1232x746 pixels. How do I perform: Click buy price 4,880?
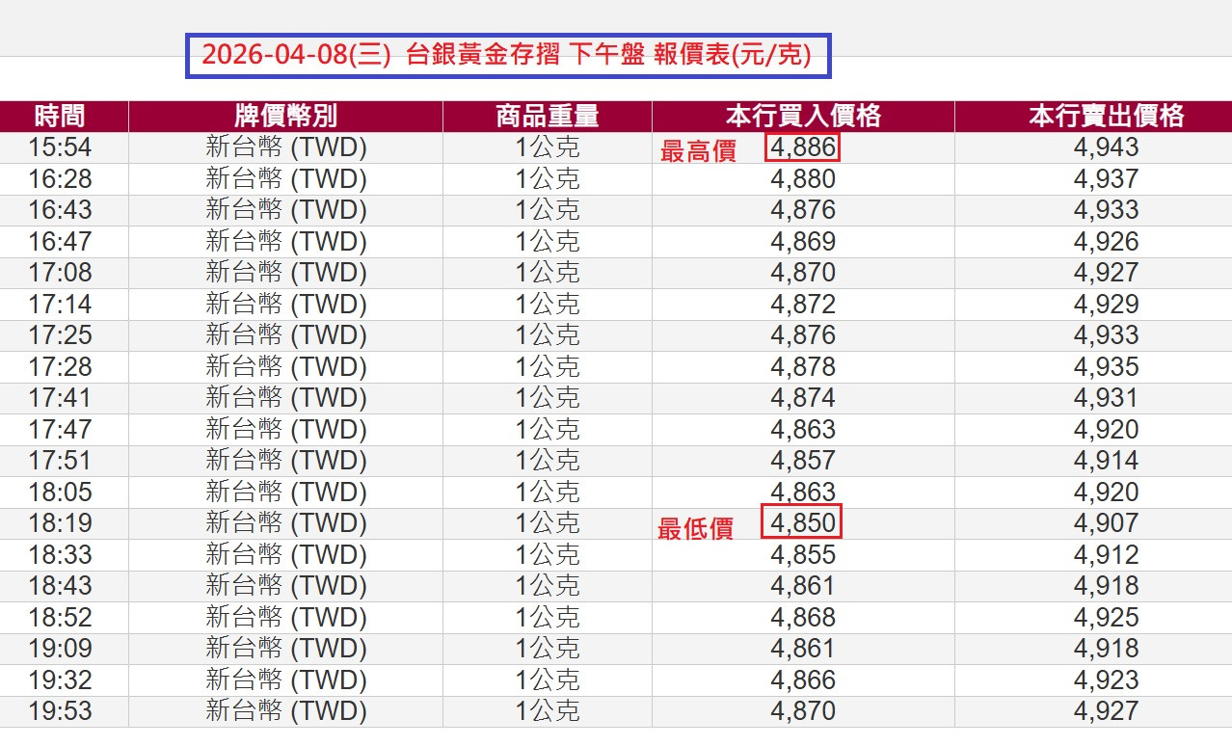(x=803, y=179)
